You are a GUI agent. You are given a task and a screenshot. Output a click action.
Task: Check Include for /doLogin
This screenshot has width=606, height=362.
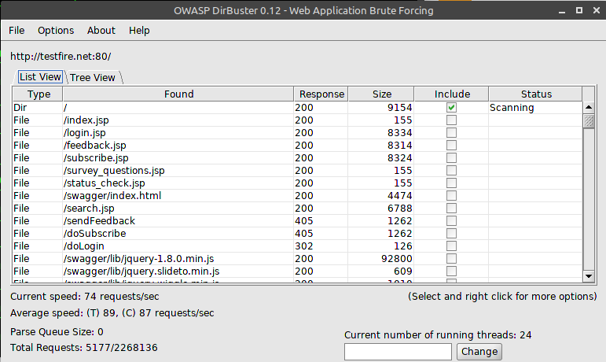tap(451, 246)
